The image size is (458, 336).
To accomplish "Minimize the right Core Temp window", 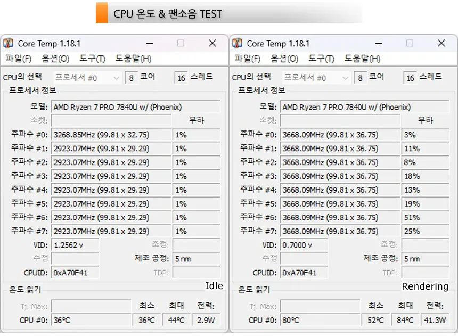I will [x=378, y=43].
